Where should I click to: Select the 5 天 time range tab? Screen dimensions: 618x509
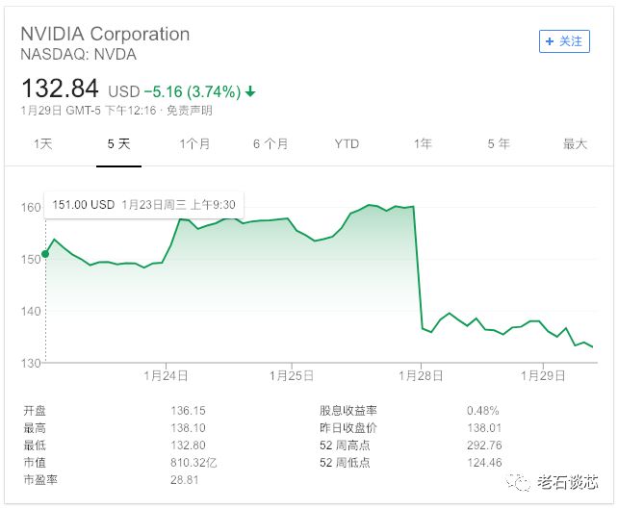tap(118, 143)
